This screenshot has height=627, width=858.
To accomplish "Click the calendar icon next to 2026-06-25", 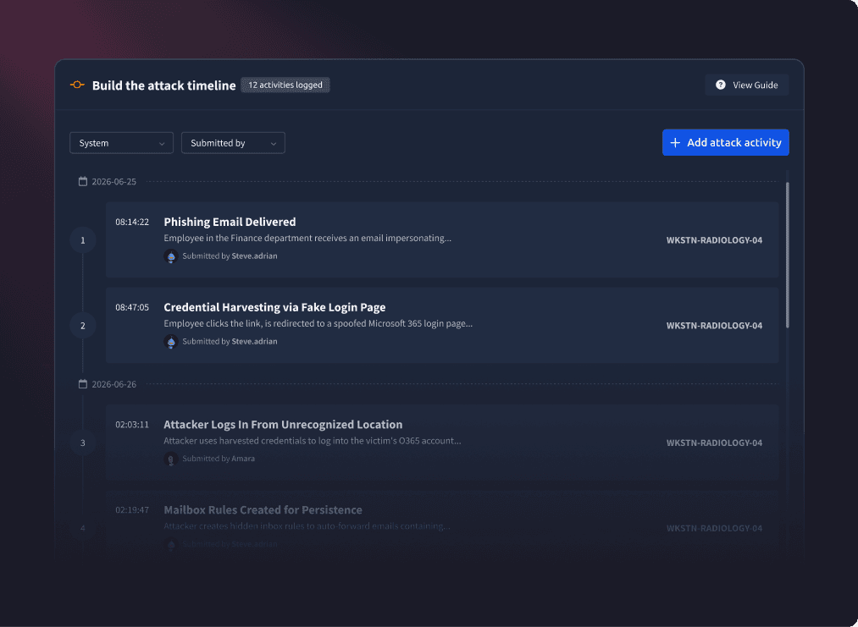I will pos(83,181).
